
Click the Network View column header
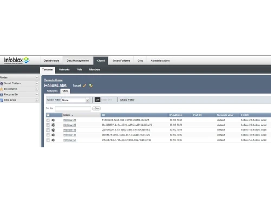[x=228, y=115]
